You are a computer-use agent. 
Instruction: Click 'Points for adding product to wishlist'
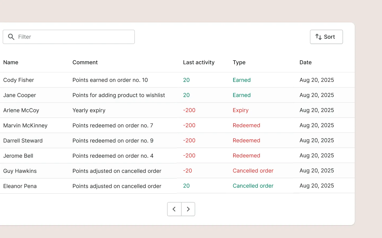click(x=119, y=95)
